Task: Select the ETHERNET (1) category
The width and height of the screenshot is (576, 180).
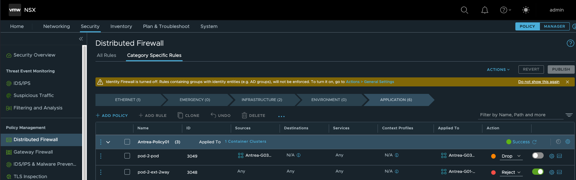Action: tap(128, 100)
